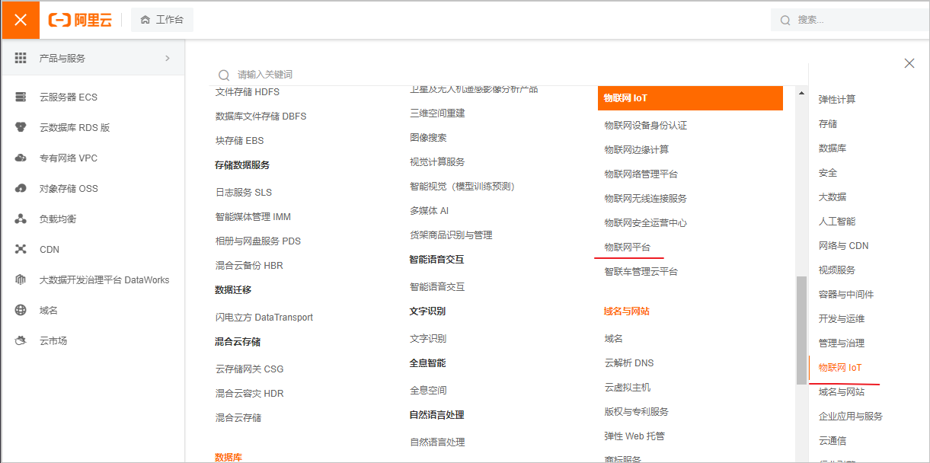
Task: Open 数据库文件存储 DBFS link
Action: (x=261, y=116)
